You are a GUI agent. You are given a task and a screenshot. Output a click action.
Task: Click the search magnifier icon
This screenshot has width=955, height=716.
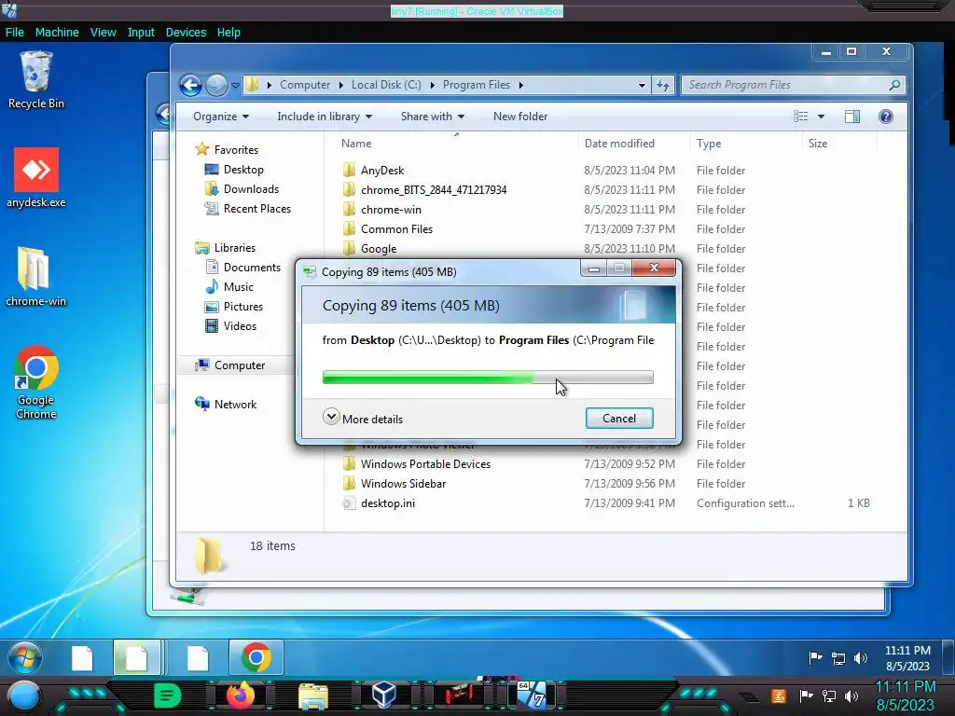click(x=894, y=85)
